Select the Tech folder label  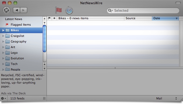[14, 64]
